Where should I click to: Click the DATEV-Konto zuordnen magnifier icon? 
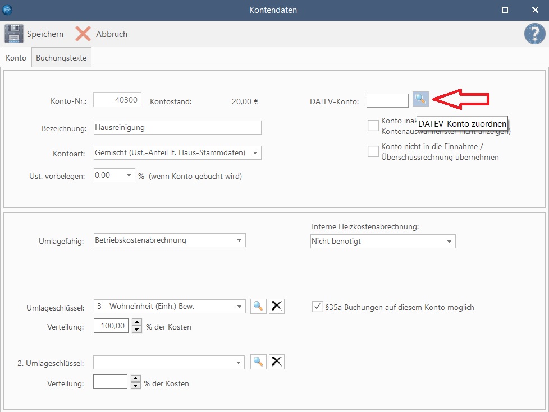[x=420, y=99]
